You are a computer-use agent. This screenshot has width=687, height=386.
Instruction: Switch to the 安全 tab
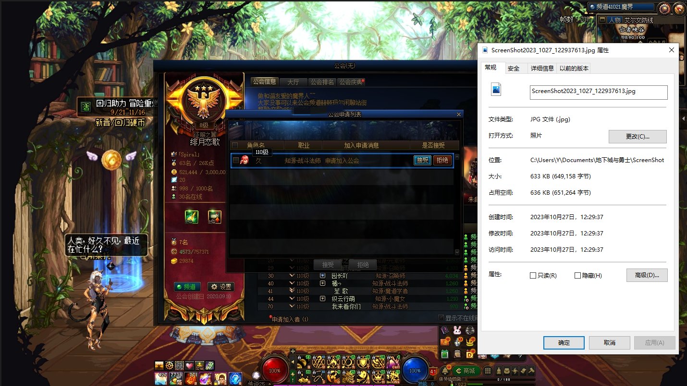click(x=514, y=68)
